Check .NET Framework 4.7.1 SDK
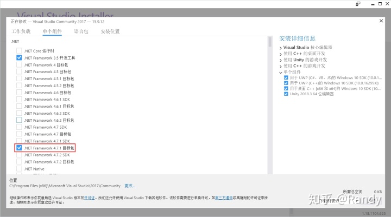 pos(19,141)
